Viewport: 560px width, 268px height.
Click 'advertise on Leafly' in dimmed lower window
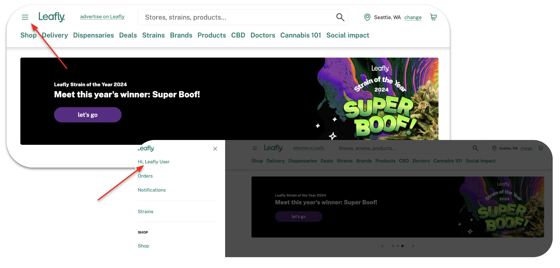pos(309,148)
